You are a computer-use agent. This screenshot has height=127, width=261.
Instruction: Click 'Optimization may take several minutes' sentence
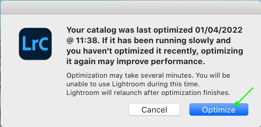(130, 76)
